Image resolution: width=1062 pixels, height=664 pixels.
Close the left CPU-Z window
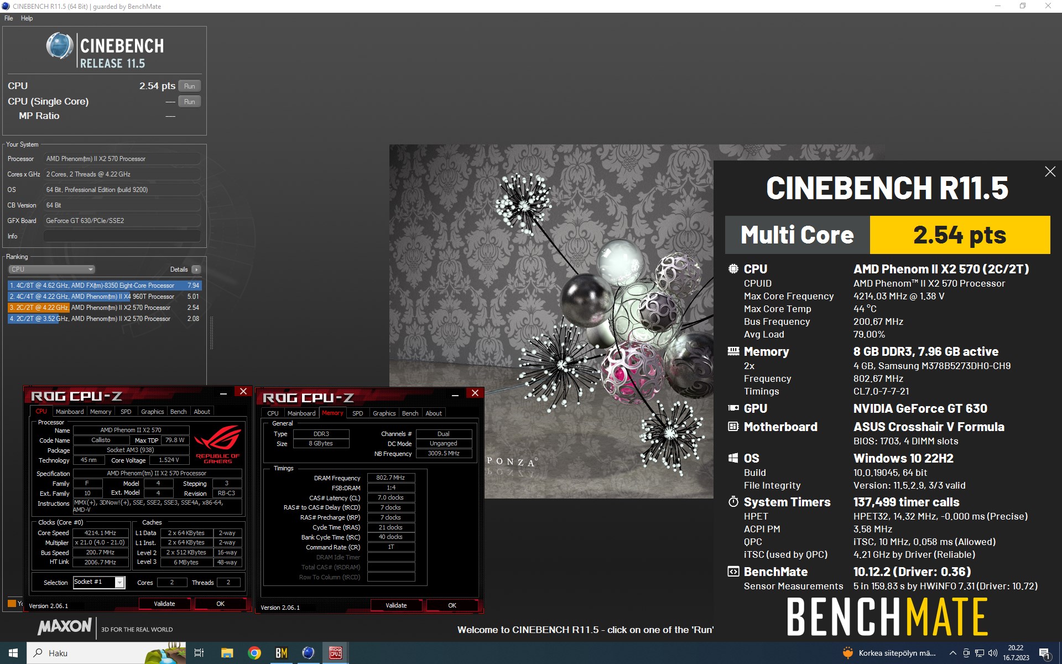click(x=243, y=392)
